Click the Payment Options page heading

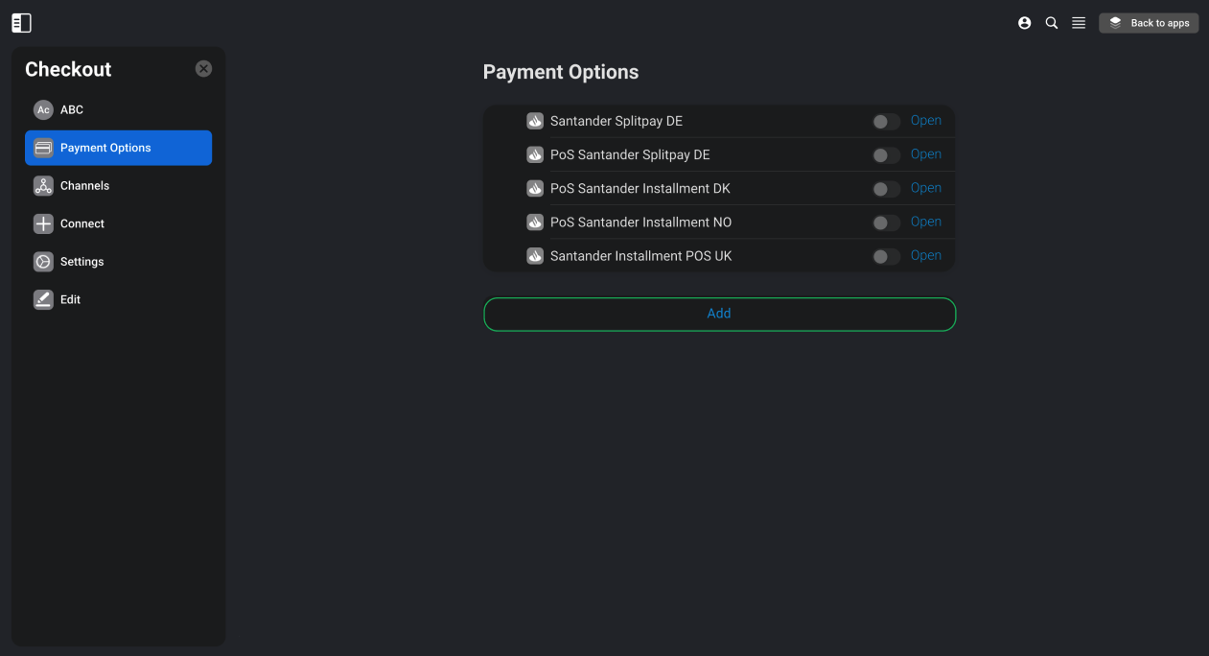(x=561, y=73)
